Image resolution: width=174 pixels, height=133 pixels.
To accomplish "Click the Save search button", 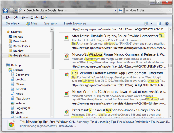I will click(x=50, y=24).
